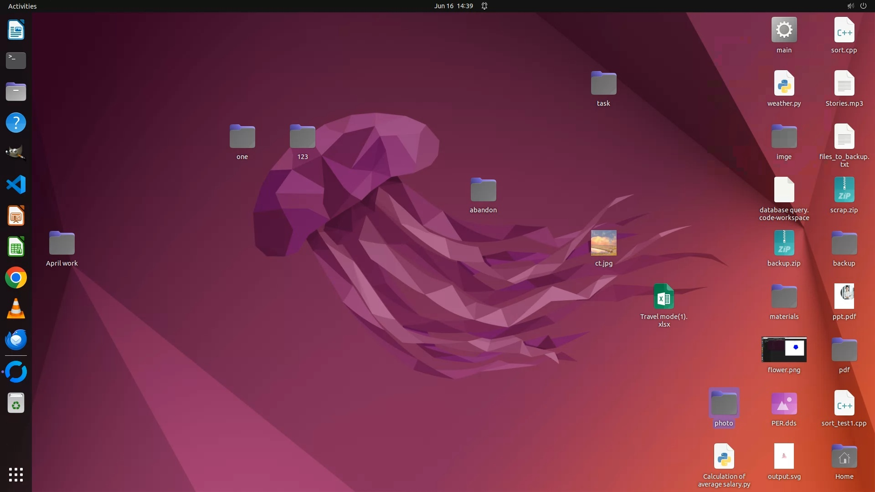Open GIMP from the dock

coord(16,154)
